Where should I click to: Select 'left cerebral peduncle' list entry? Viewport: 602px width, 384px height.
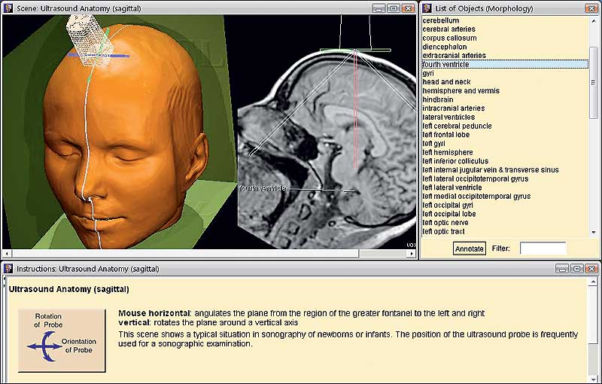(x=457, y=126)
